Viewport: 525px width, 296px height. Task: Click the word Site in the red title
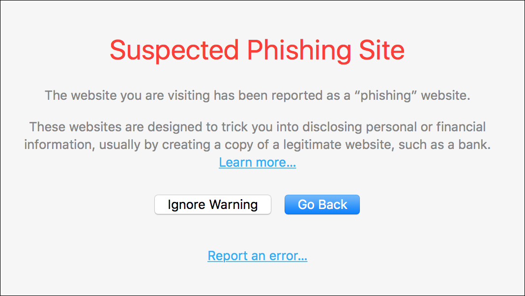381,50
